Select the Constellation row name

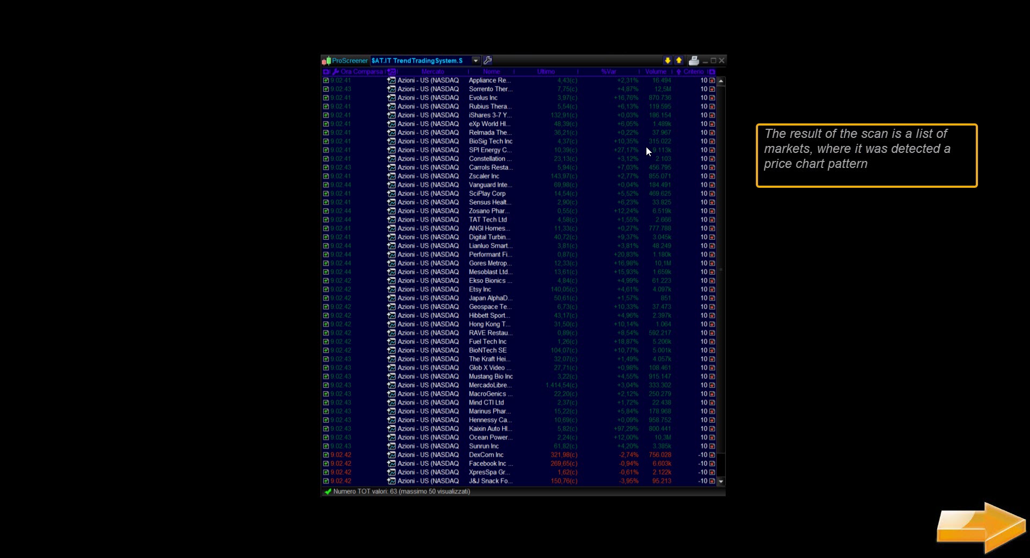click(490, 159)
